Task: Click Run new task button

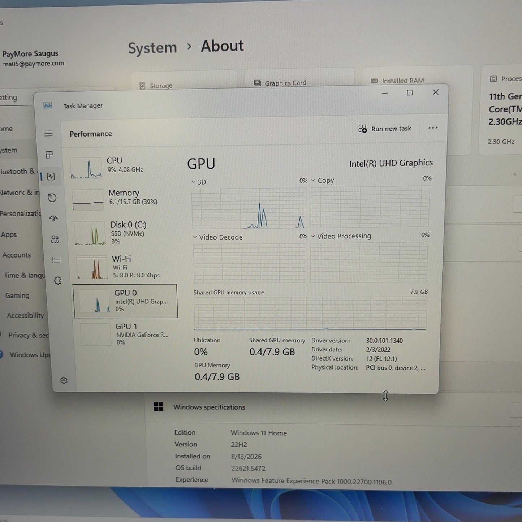Action: 385,129
